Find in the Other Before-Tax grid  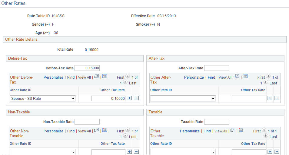click(71, 77)
